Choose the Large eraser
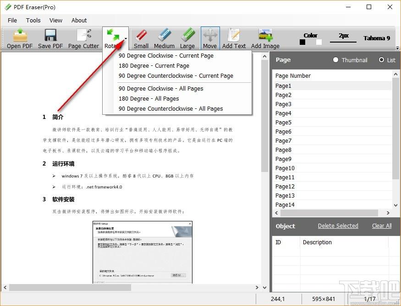The width and height of the screenshot is (401, 306). tap(187, 39)
